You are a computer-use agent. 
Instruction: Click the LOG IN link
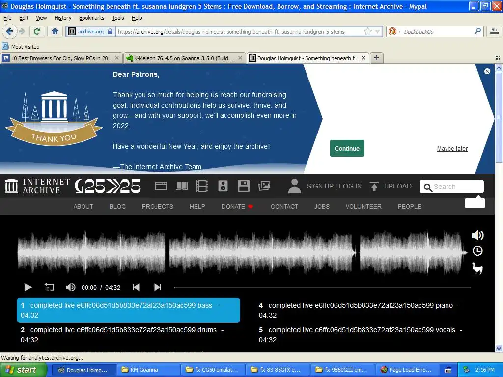[350, 186]
